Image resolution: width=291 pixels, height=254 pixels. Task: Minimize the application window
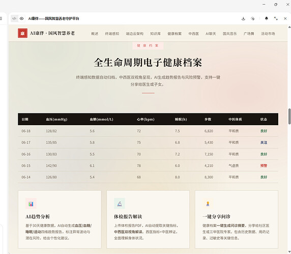(264, 5)
